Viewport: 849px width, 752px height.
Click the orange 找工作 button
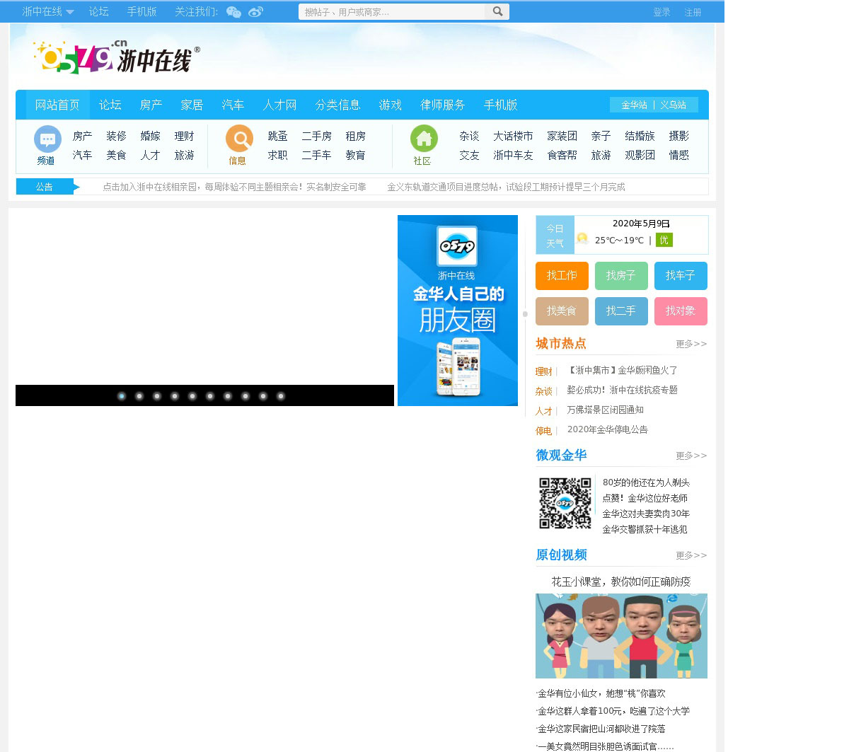(x=562, y=275)
